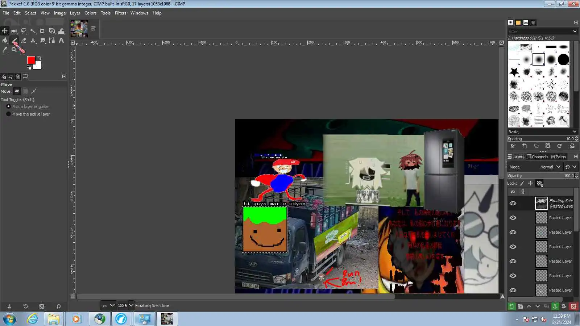Image resolution: width=580 pixels, height=326 pixels.
Task: Select the Clone stamp tool
Action: click(x=33, y=41)
